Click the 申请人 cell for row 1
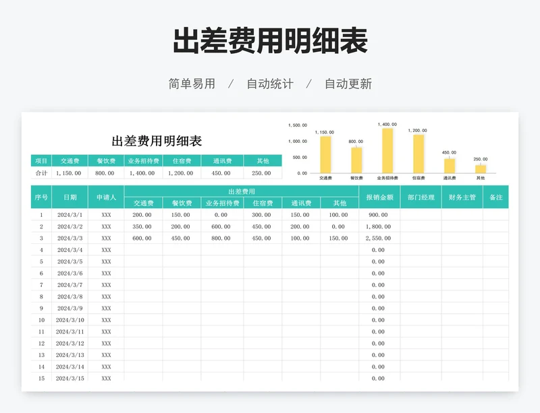The height and width of the screenshot is (413, 540). click(x=106, y=214)
